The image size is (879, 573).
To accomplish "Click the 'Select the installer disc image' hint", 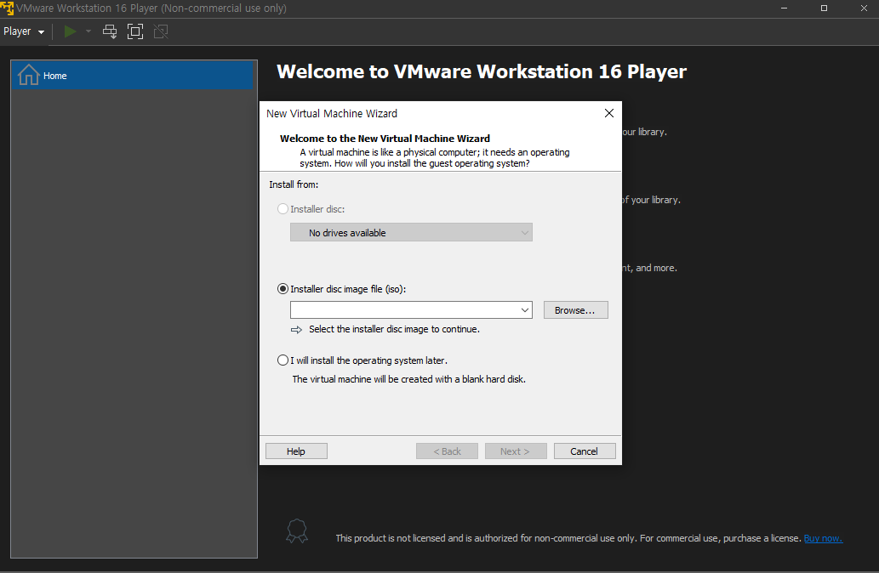I will [394, 329].
